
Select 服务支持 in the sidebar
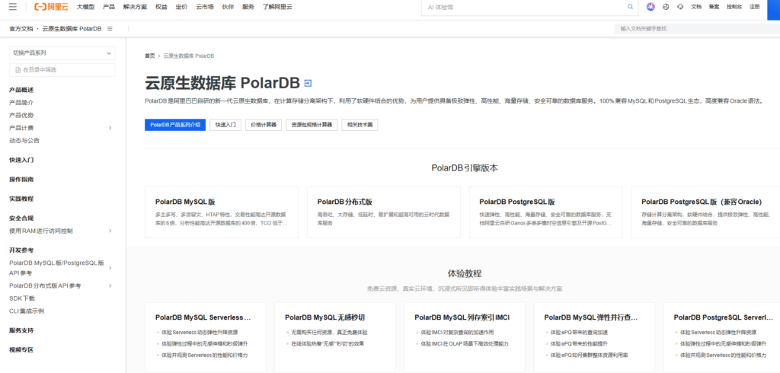(x=21, y=330)
